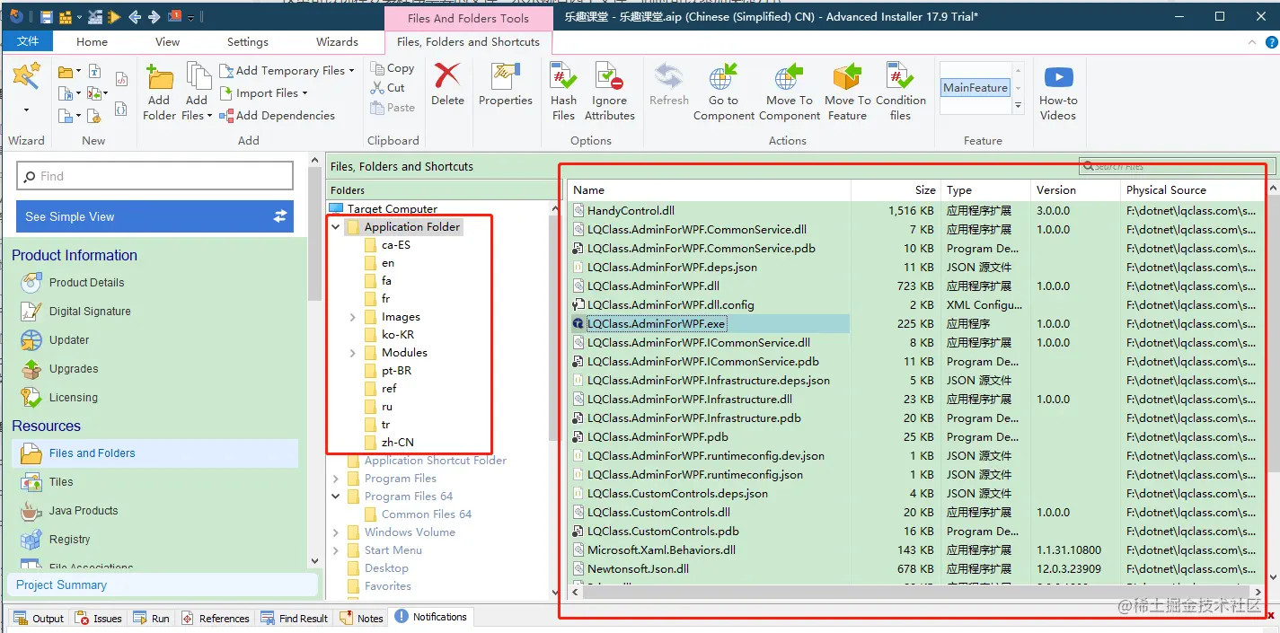The width and height of the screenshot is (1280, 633).
Task: Open How-to Videos
Action: (x=1058, y=92)
